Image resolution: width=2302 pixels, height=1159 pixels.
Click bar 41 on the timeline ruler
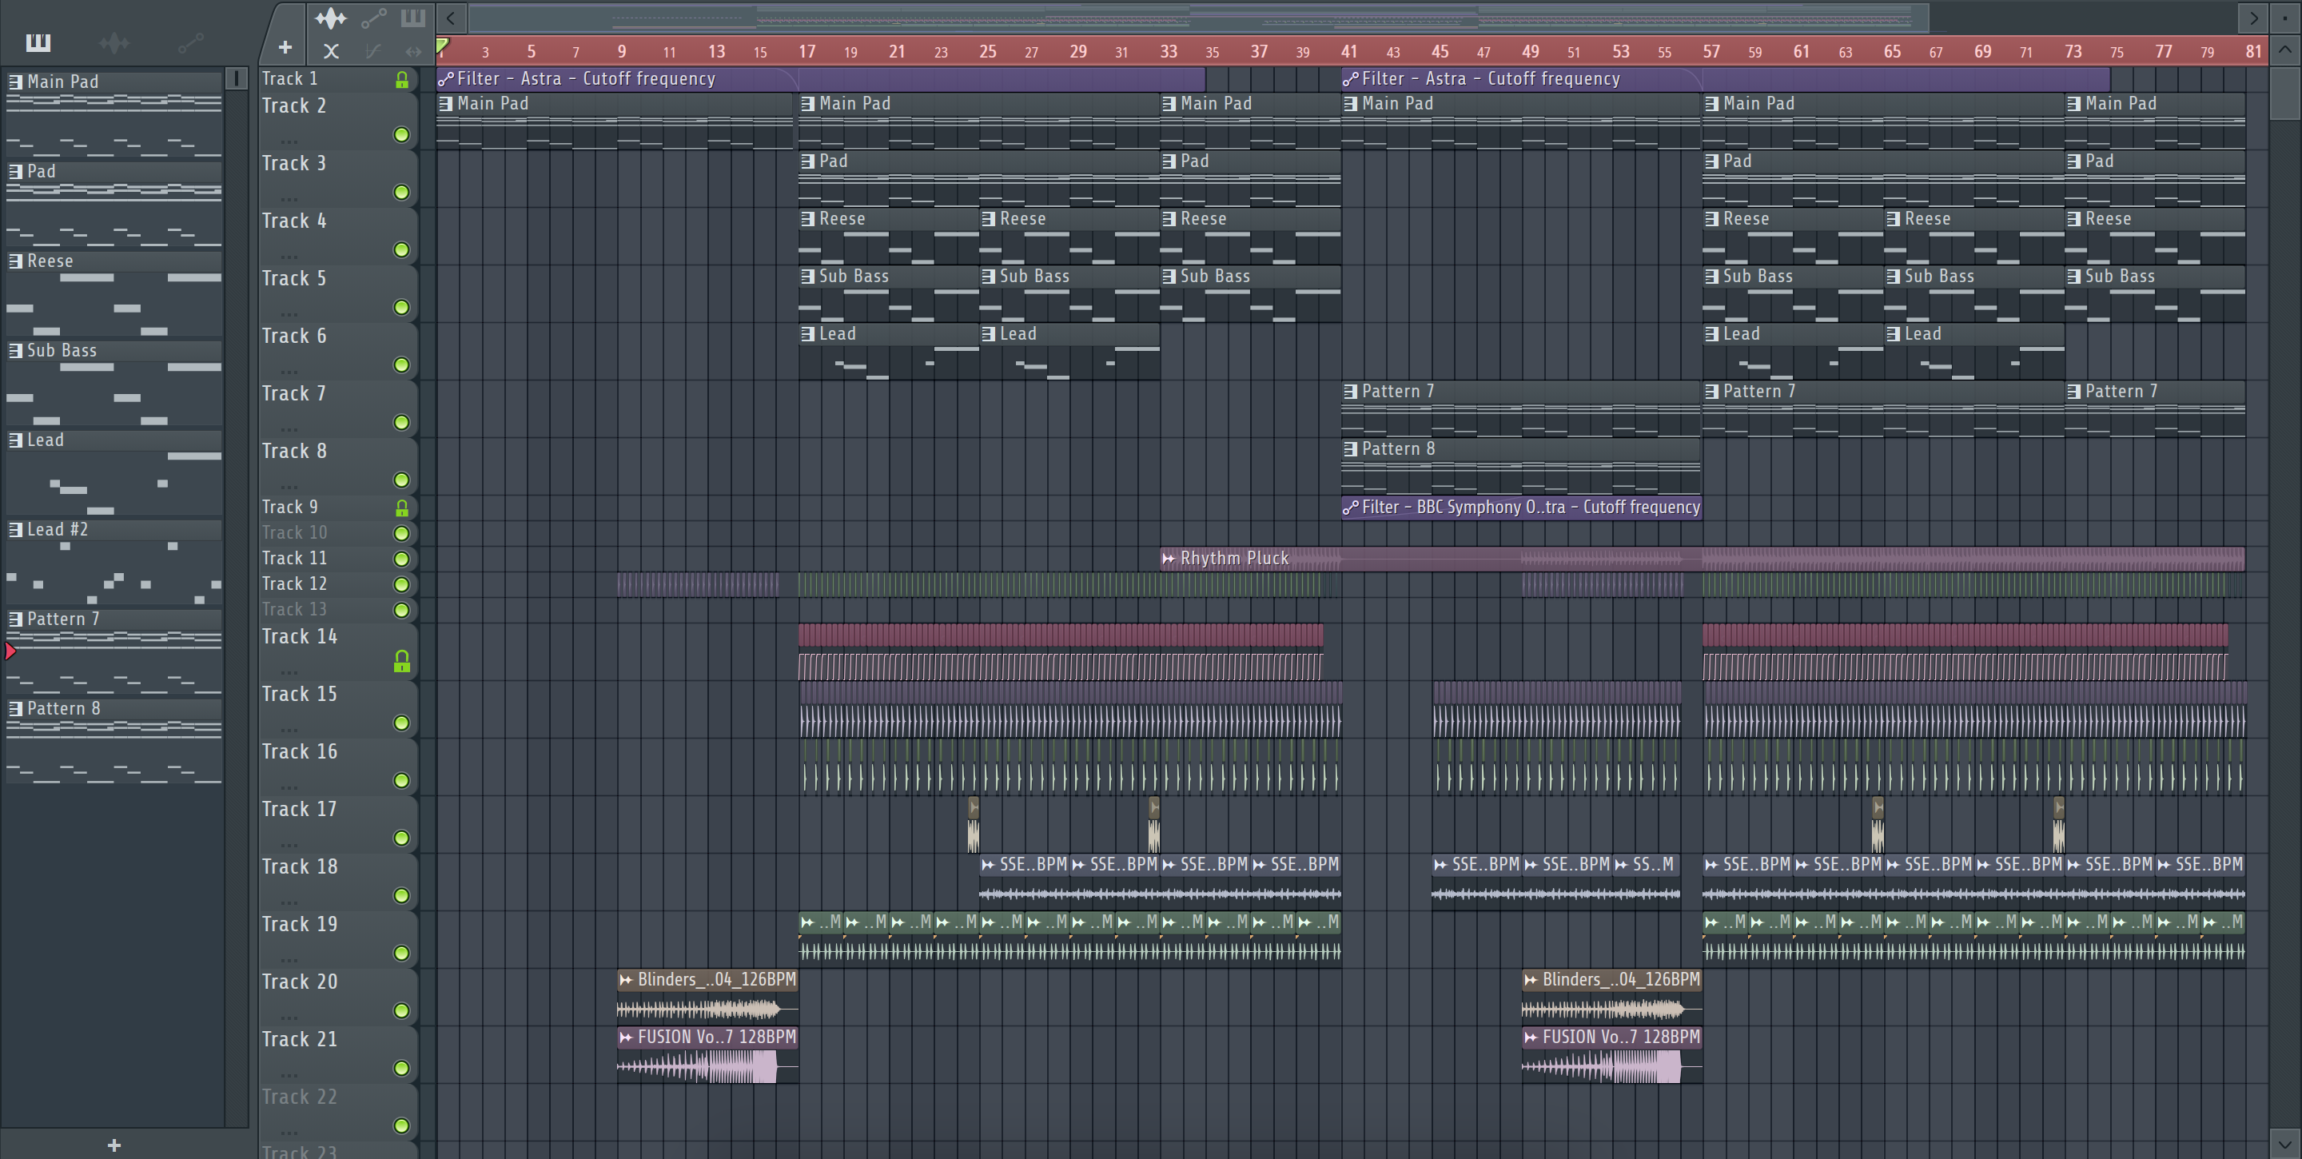pyautogui.click(x=1349, y=51)
